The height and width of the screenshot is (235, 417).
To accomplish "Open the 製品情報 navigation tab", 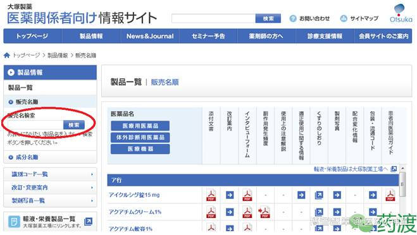I will point(91,36).
